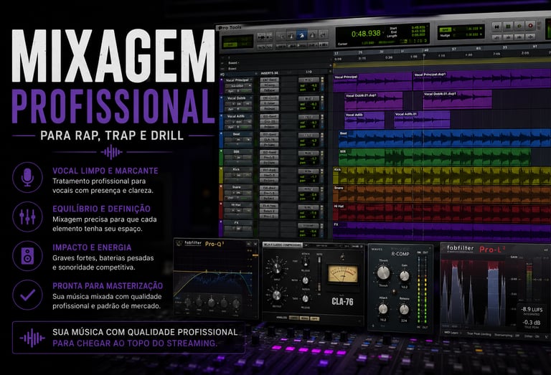
Task: Click the middle band knob in Pro-Q 3
Action: pos(211,302)
